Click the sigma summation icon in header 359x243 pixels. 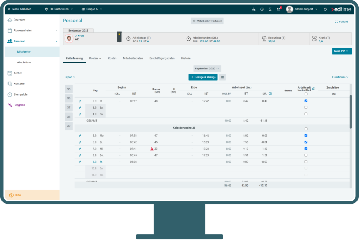pos(270,9)
